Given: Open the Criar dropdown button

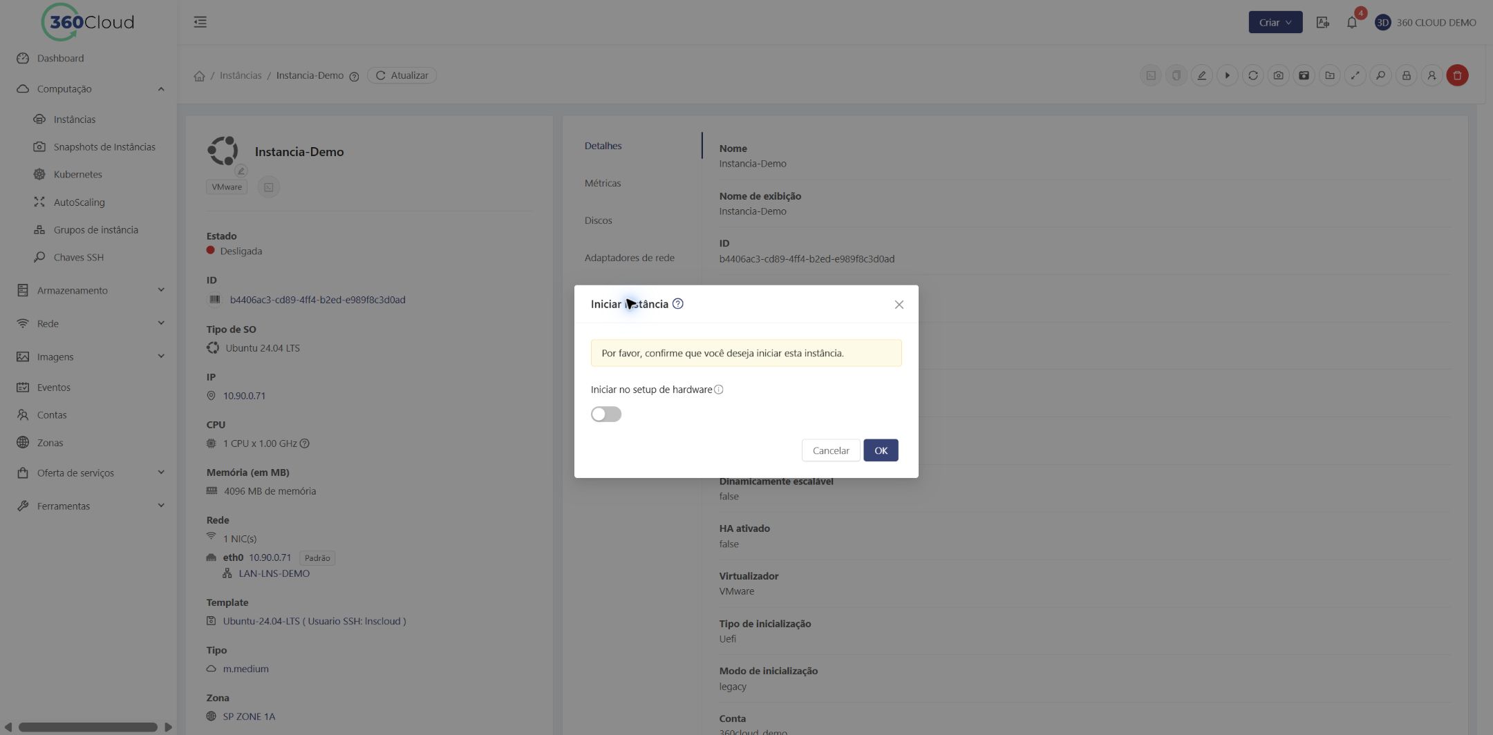Looking at the screenshot, I should tap(1275, 22).
